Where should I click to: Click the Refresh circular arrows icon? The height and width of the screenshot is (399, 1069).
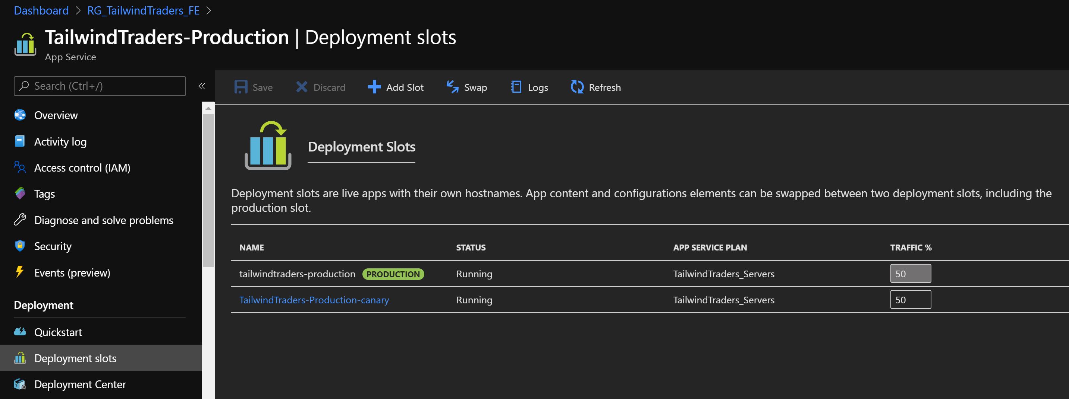pyautogui.click(x=577, y=87)
